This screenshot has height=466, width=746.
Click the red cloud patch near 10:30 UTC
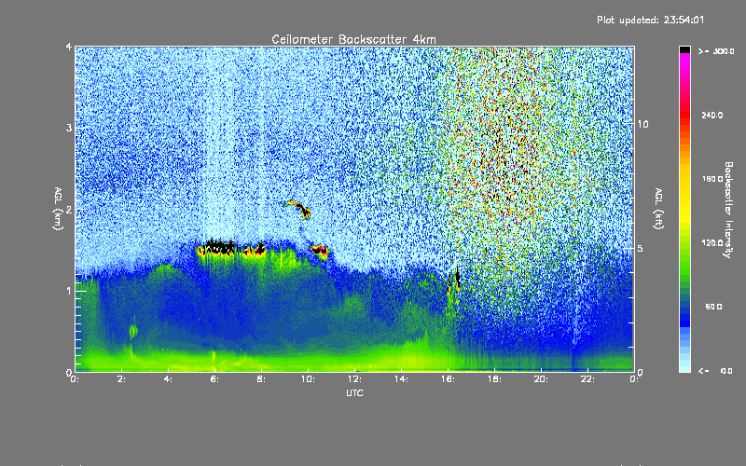[319, 251]
